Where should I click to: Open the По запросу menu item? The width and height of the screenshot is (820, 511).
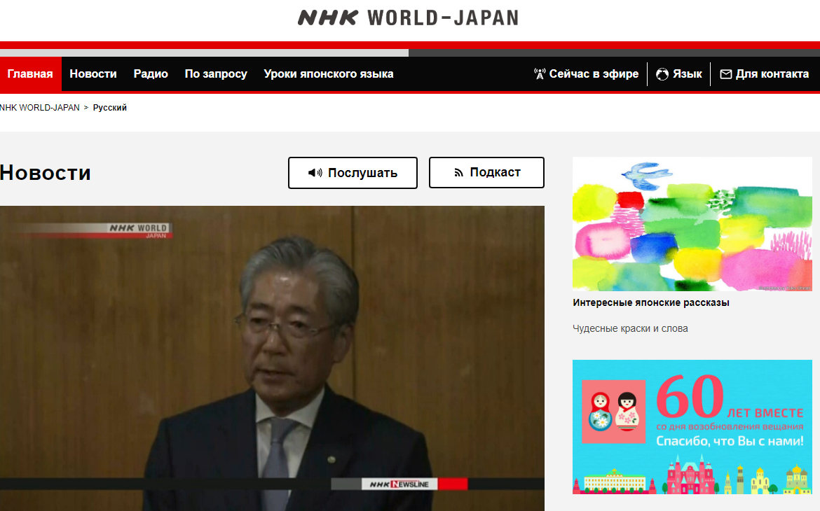coord(216,74)
